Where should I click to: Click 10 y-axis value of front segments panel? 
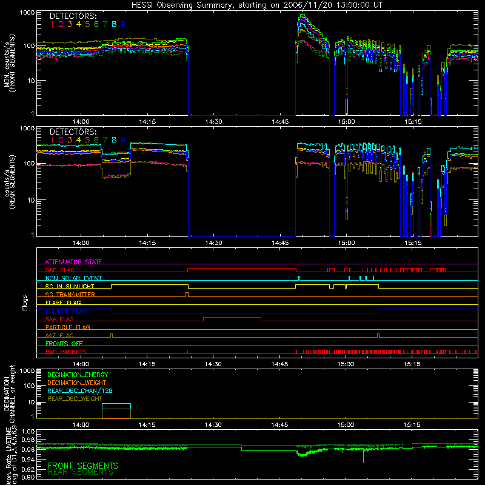31,81
